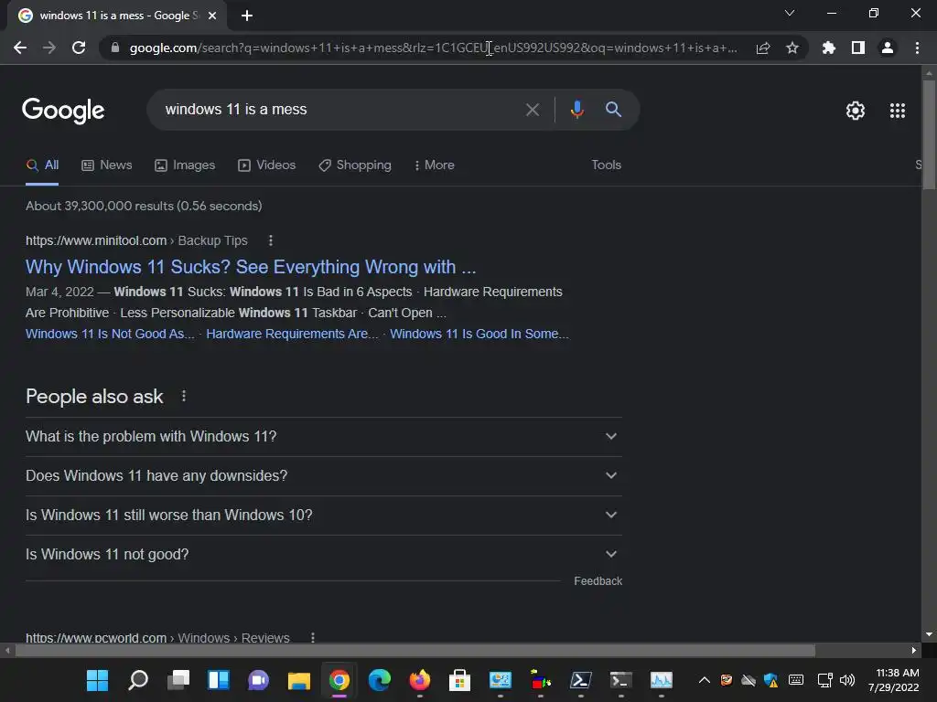The height and width of the screenshot is (702, 937).
Task: Reload the current page
Action: (79, 48)
